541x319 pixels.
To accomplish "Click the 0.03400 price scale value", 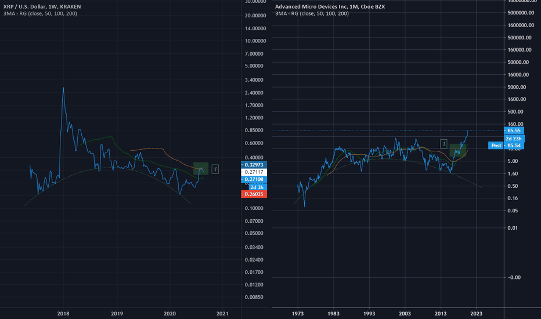I will [254, 247].
